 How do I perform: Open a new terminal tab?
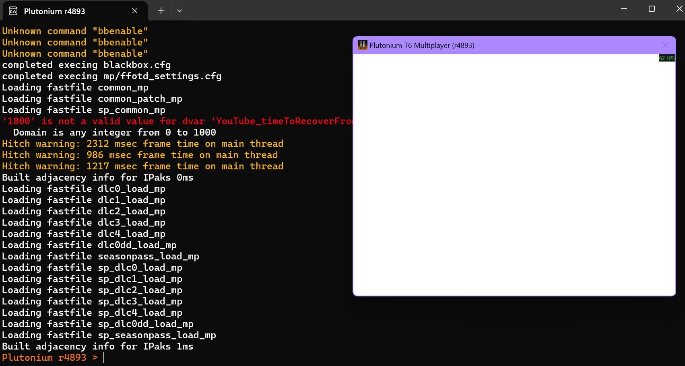pyautogui.click(x=161, y=11)
